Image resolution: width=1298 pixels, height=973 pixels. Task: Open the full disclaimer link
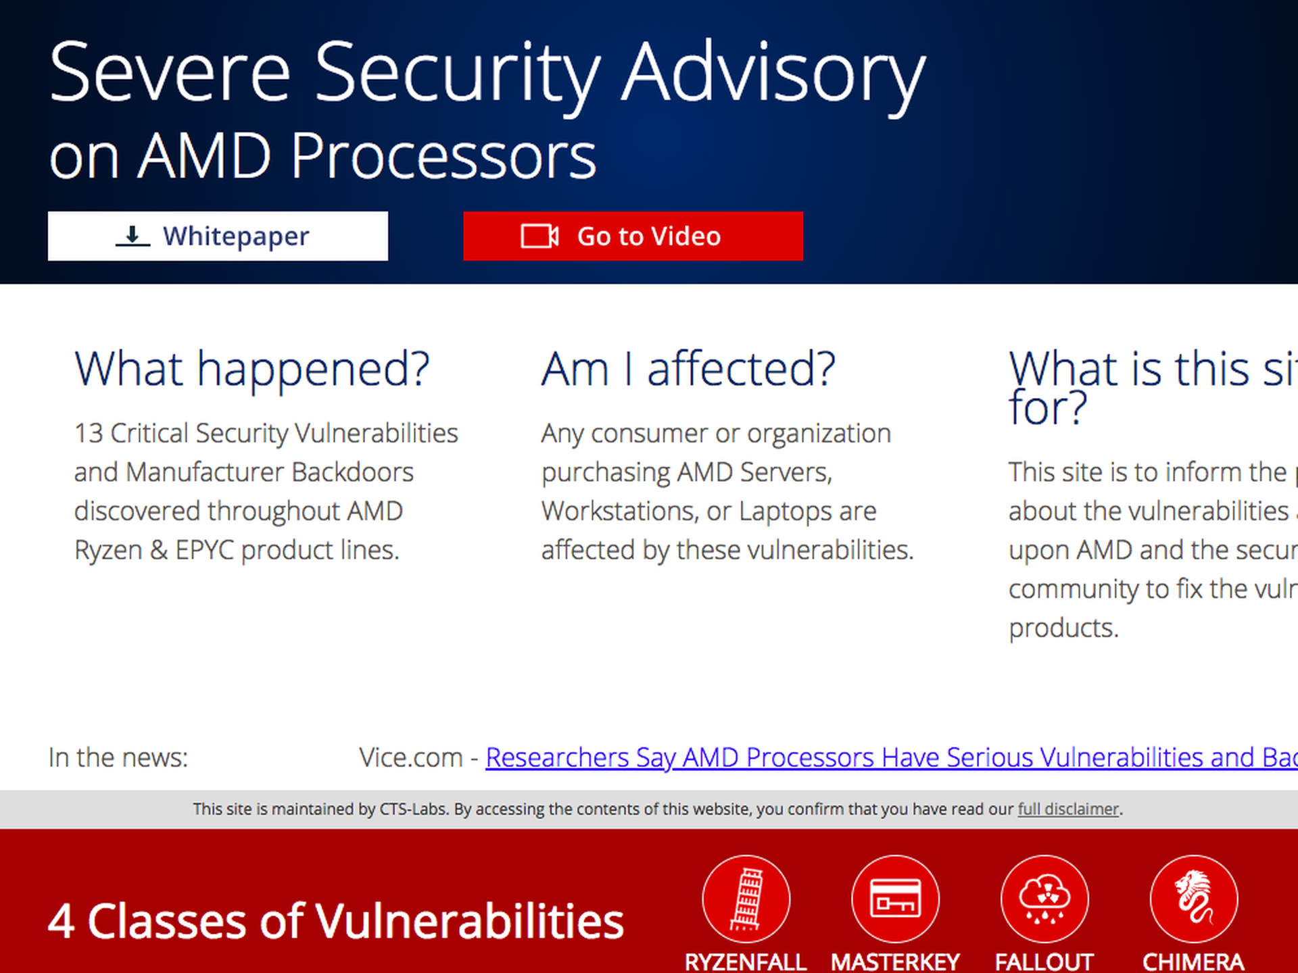[1068, 809]
